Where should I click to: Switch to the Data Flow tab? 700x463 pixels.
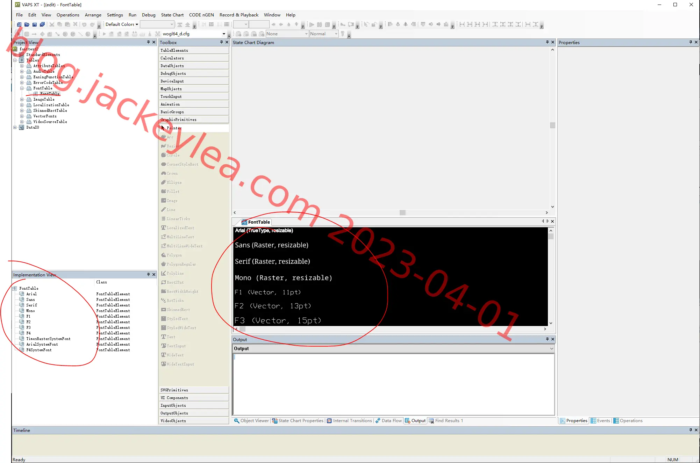click(x=388, y=421)
